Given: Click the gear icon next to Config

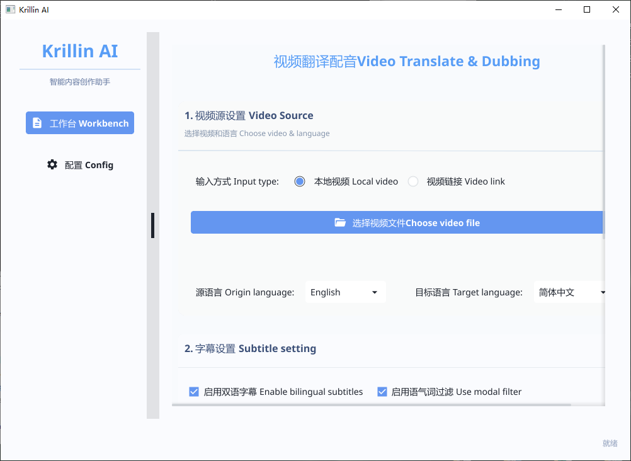Looking at the screenshot, I should click(52, 164).
